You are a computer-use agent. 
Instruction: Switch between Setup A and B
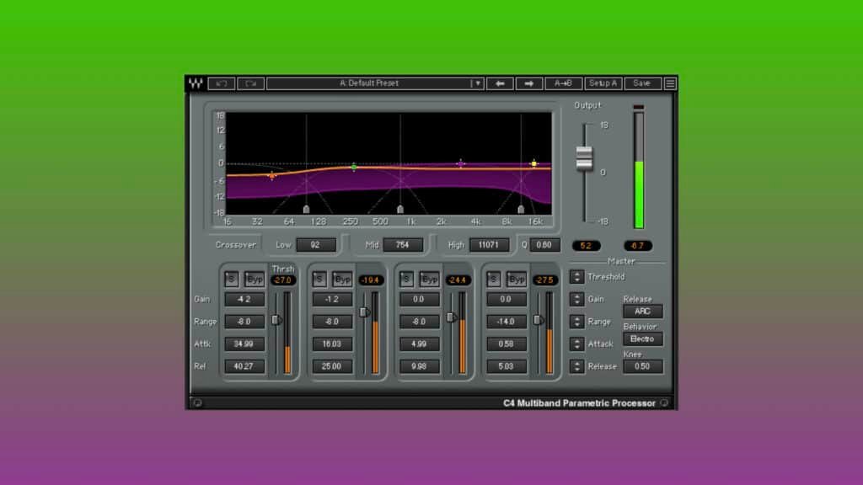point(603,83)
